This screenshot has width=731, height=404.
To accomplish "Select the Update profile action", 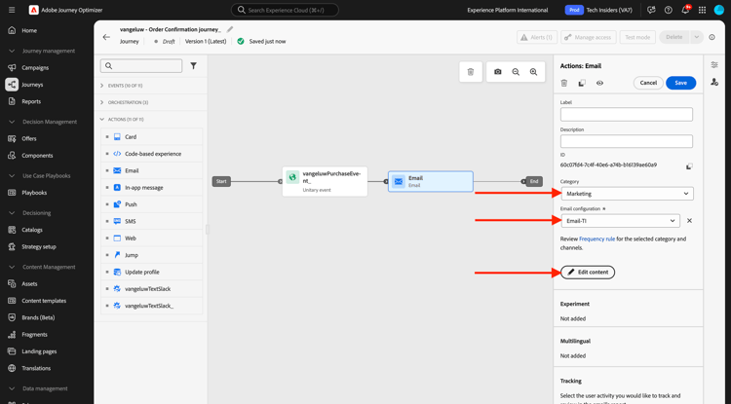I will tap(152, 272).
